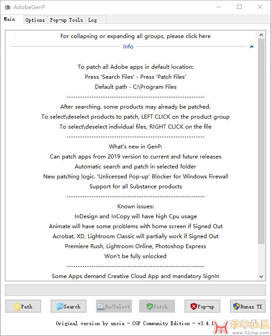Click 'Automatic search and patch in selected folder'
This screenshot has height=336, width=271.
coord(135,167)
